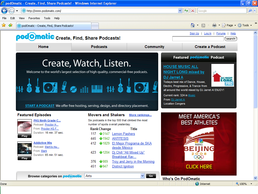Click the magnifier search icon beside Google box
Viewport: 258px width, 194px height.
(250, 11)
